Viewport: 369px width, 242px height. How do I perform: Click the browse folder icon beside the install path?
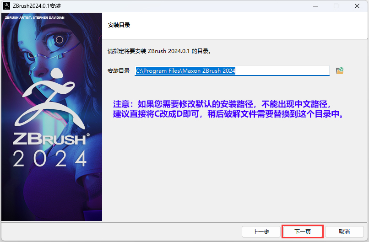[339, 70]
